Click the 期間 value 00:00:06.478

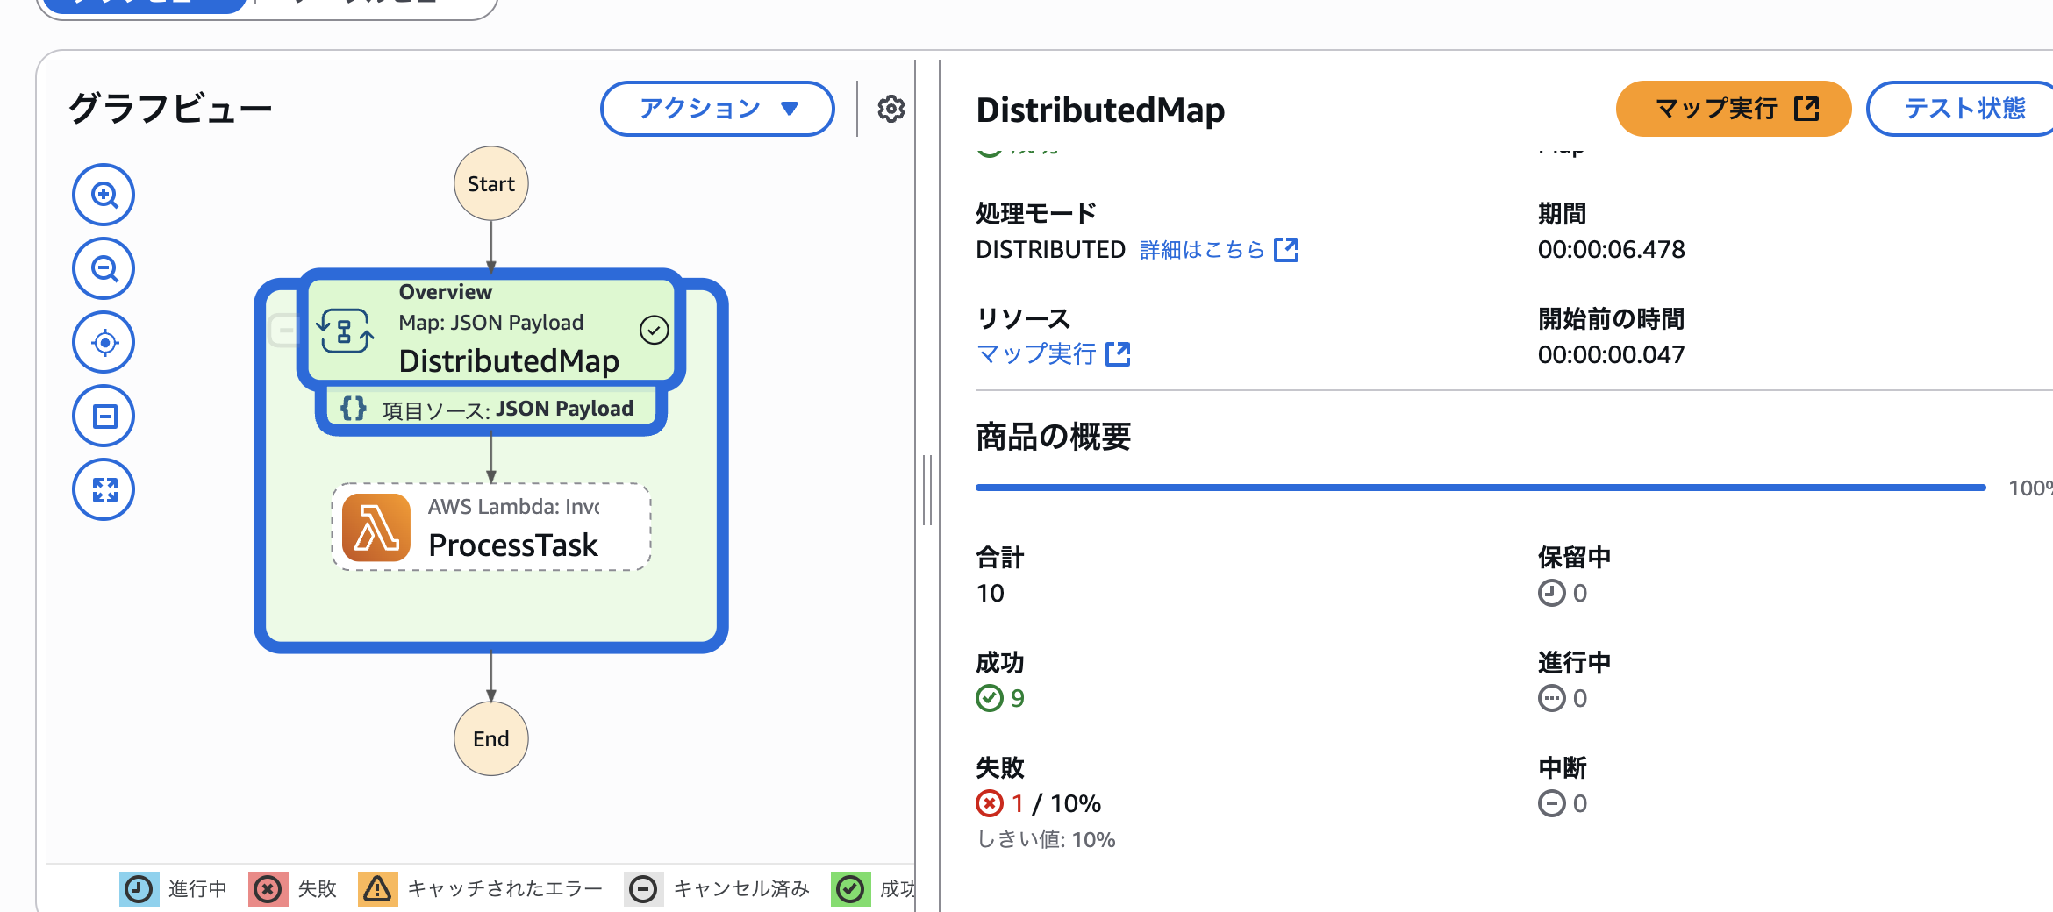tap(1611, 250)
